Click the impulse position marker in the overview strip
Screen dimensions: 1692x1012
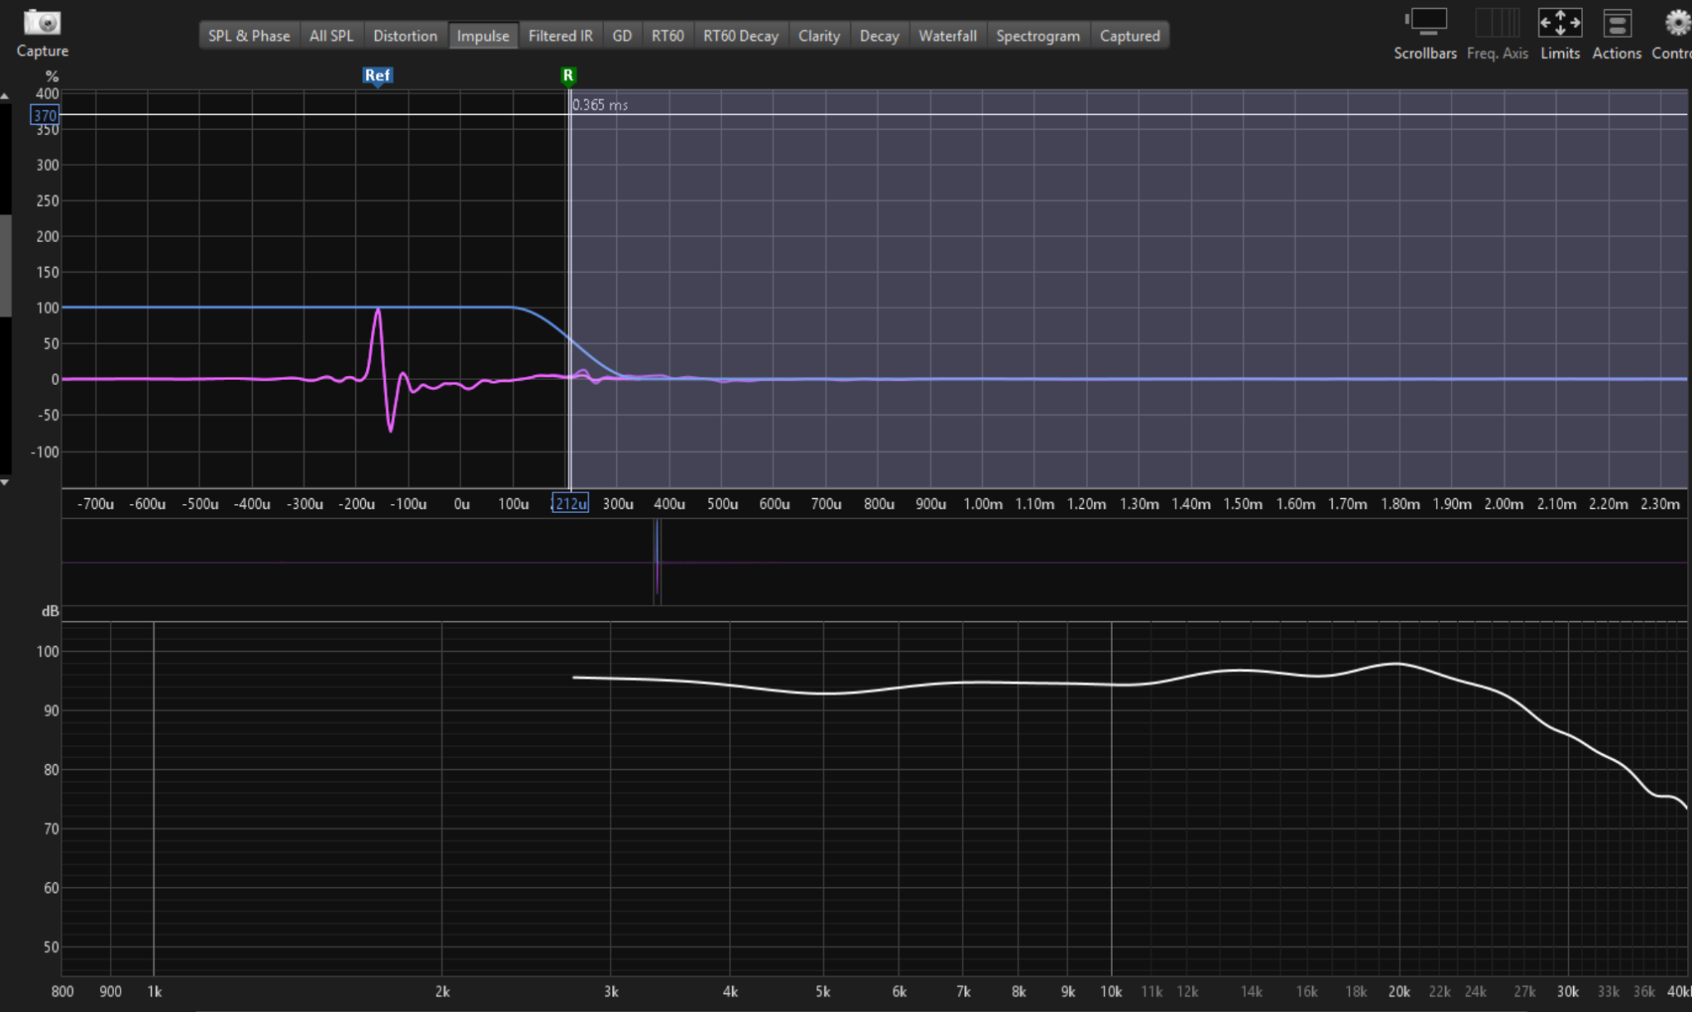658,562
